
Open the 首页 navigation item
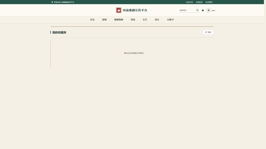coord(92,20)
